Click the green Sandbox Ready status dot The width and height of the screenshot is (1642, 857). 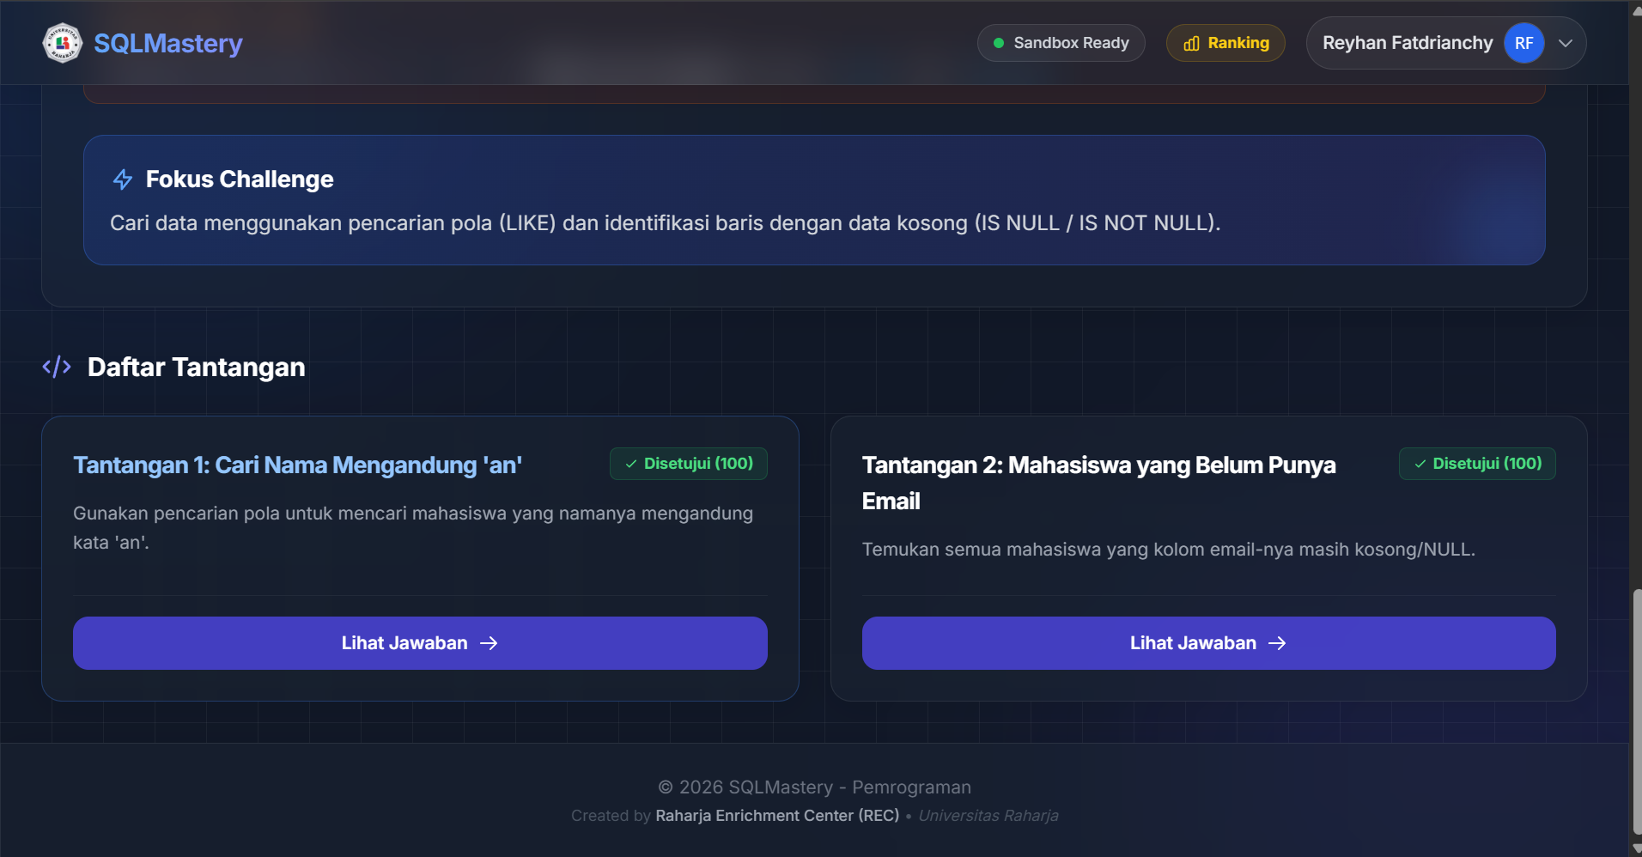click(x=999, y=43)
